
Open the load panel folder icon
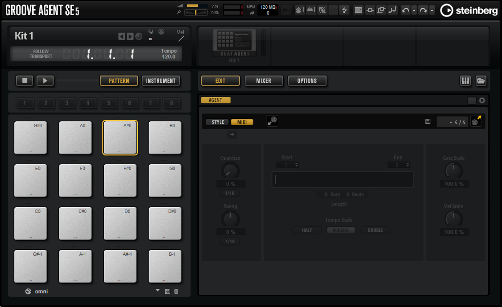481,81
